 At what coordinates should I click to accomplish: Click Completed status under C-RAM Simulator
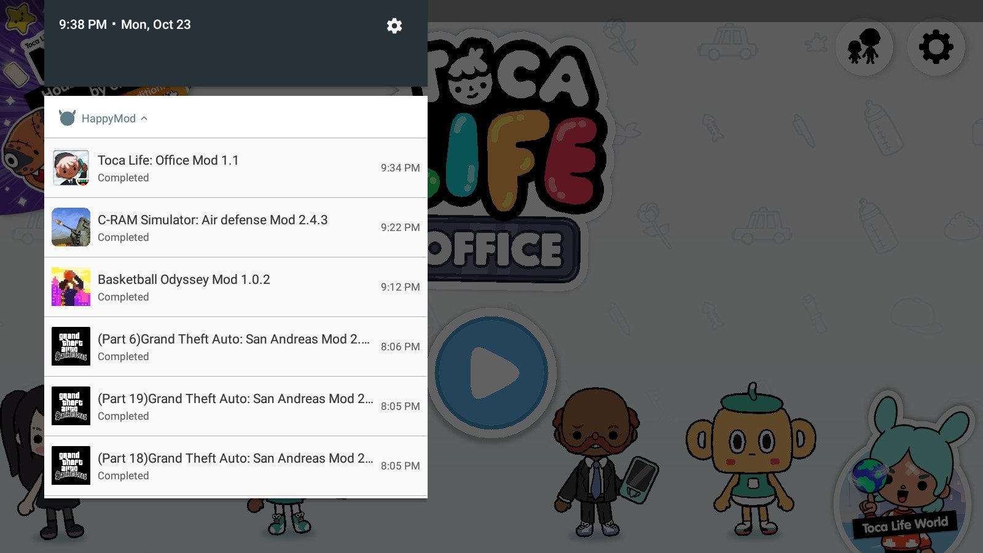coord(123,237)
